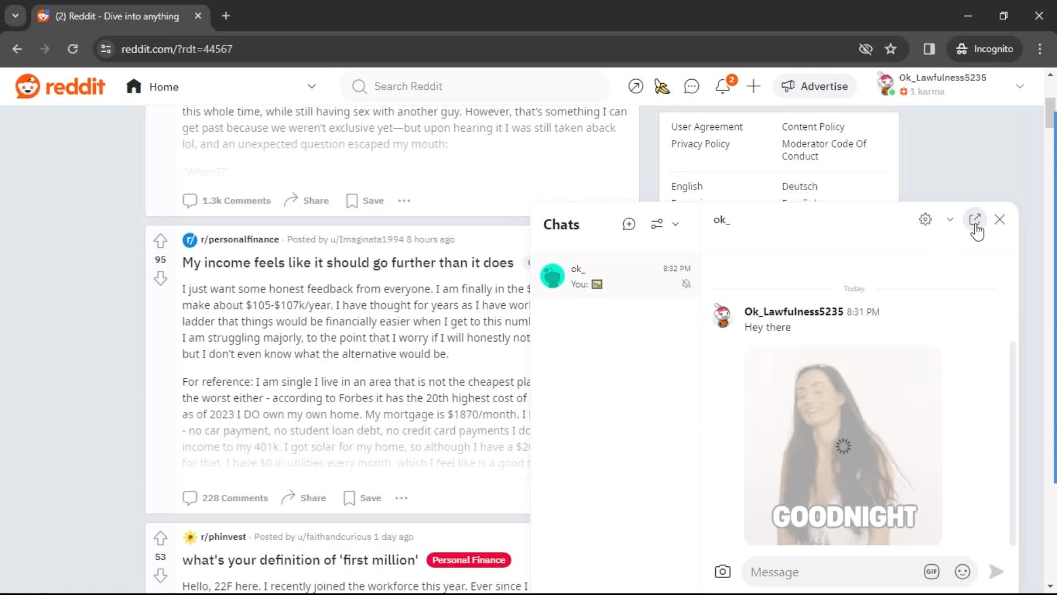Click the Add tab button in browser

pos(226,16)
